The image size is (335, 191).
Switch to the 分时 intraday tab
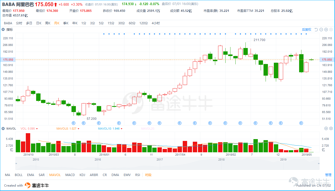(19, 23)
